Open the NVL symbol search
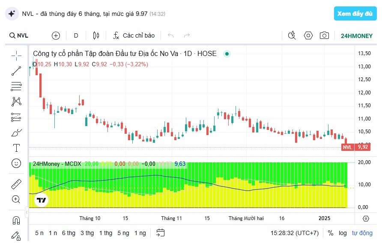Image resolution: width=382 pixels, height=250 pixels. (19, 35)
